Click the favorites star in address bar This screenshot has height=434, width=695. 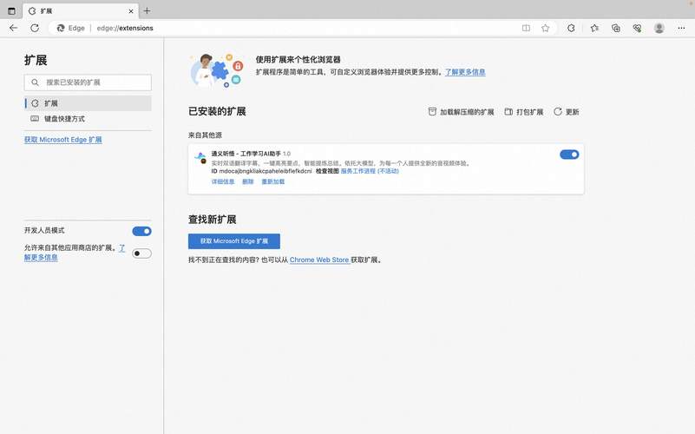pyautogui.click(x=545, y=28)
